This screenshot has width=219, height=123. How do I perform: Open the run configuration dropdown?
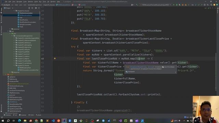click(x=155, y=5)
